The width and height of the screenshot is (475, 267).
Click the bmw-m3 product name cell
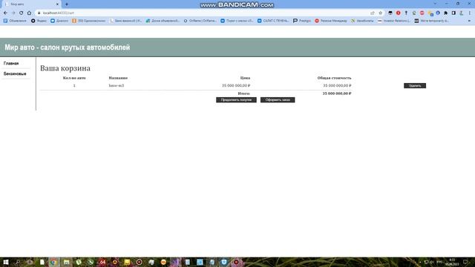click(117, 86)
